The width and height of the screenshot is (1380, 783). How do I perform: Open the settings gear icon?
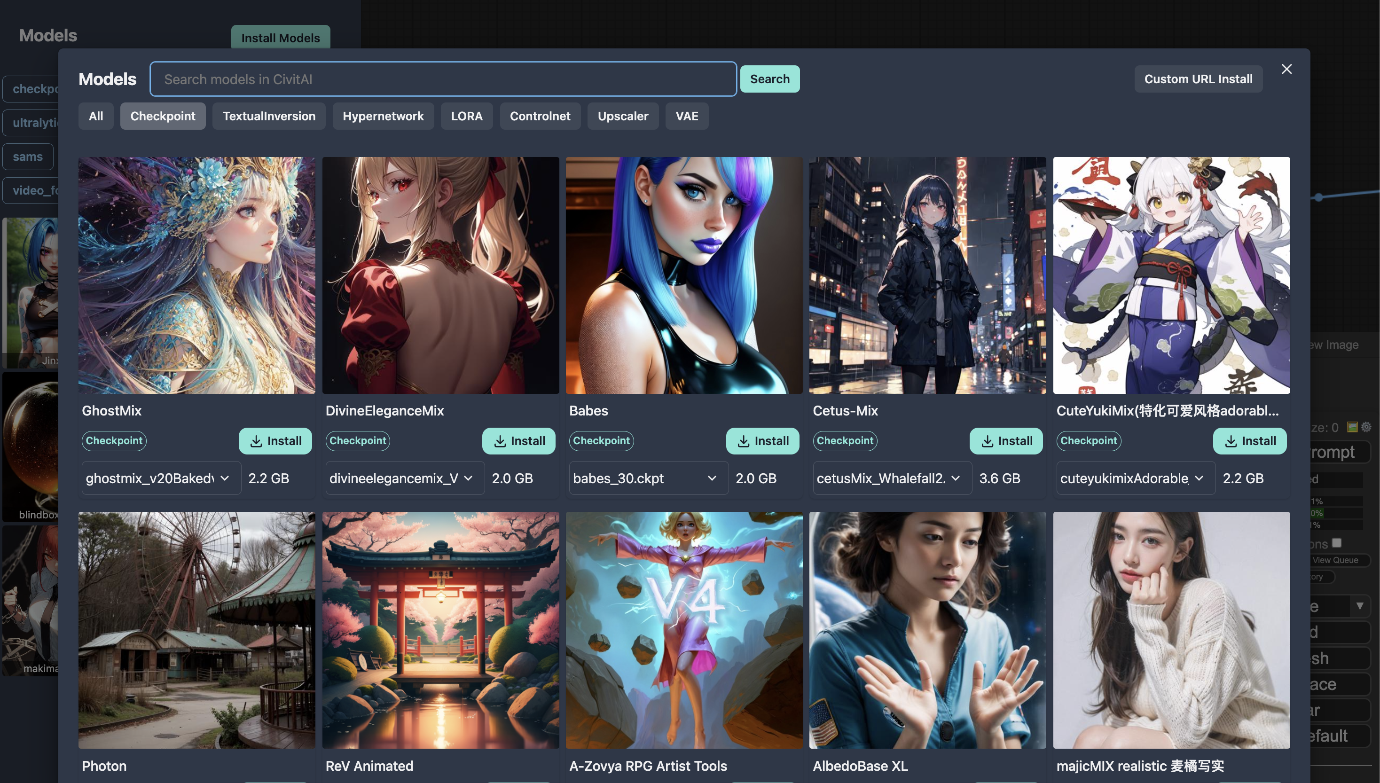coord(1366,427)
